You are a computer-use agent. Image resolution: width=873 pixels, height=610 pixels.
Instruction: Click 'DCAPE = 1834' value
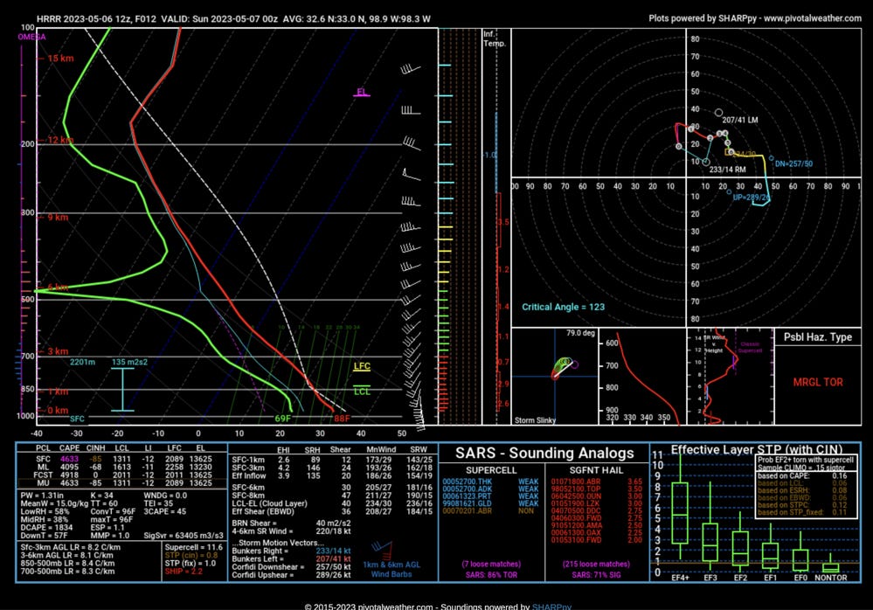click(x=47, y=527)
